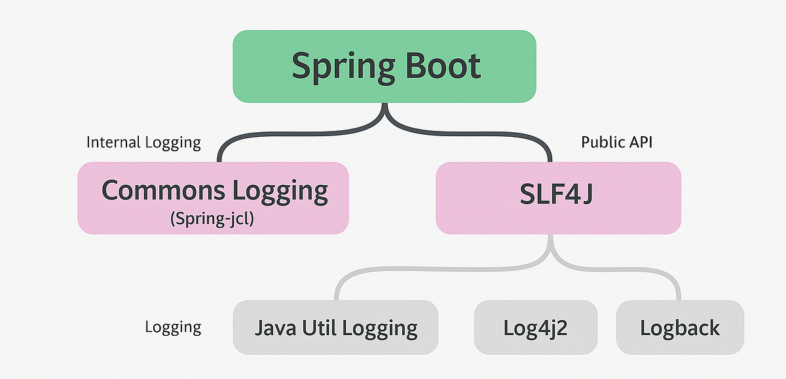Select the Commons Logging box
Screen dimensions: 786x379
(x=213, y=196)
